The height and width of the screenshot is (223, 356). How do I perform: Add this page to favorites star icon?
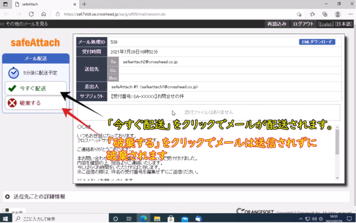(299, 14)
